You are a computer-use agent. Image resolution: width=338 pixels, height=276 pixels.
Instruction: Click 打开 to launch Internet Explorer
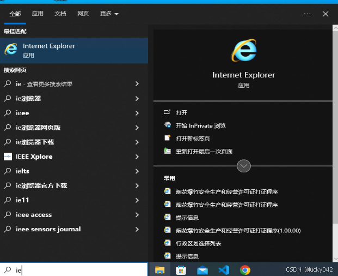click(x=181, y=112)
